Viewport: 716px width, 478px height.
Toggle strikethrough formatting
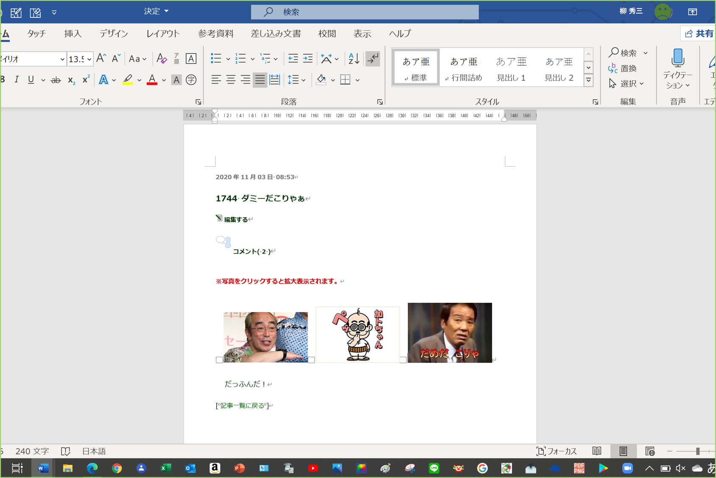click(56, 79)
